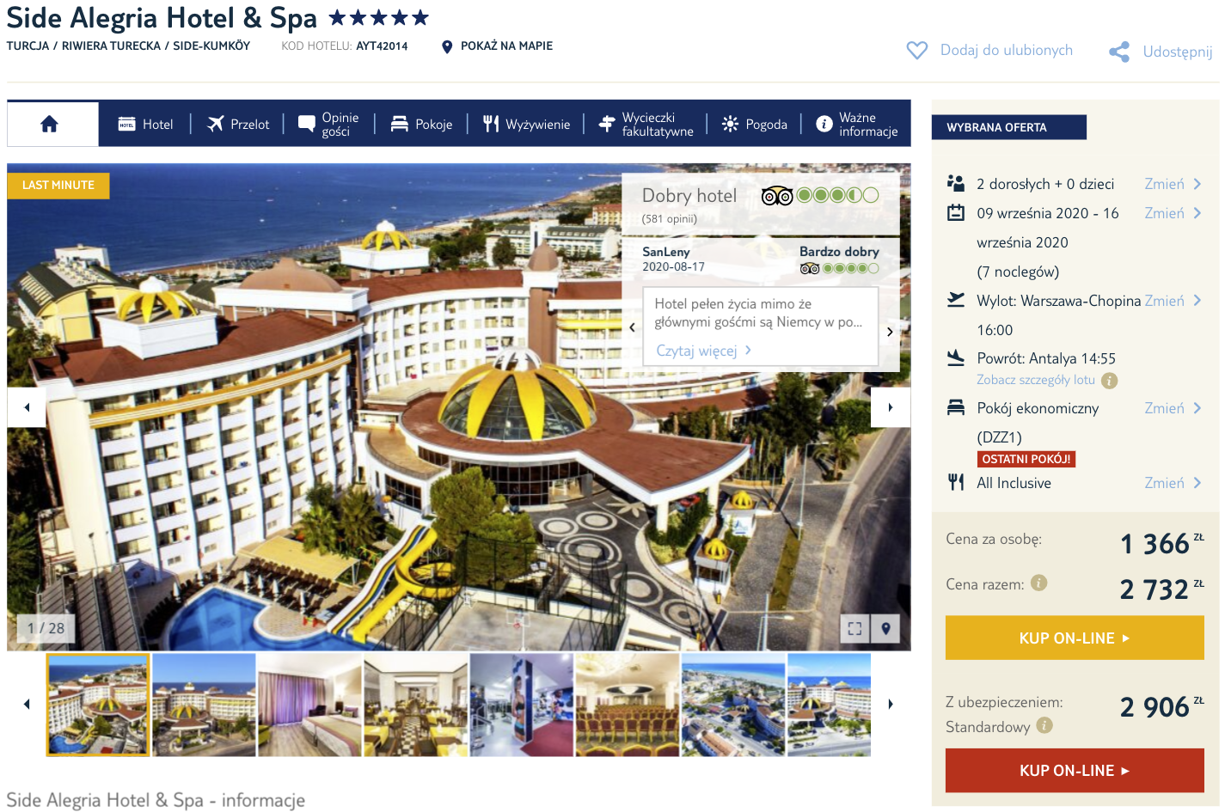Click info icon beside flight details
Viewport: 1225px width, 812px height.
click(x=1110, y=381)
